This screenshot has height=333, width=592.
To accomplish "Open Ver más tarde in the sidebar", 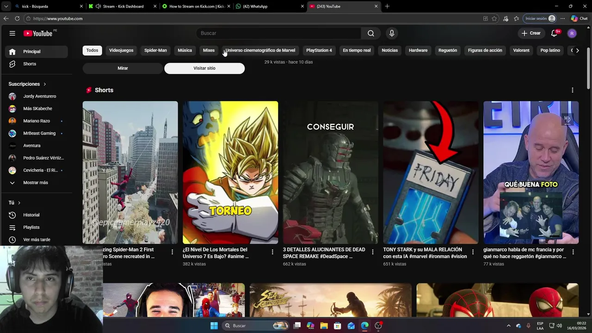I will coord(36,240).
